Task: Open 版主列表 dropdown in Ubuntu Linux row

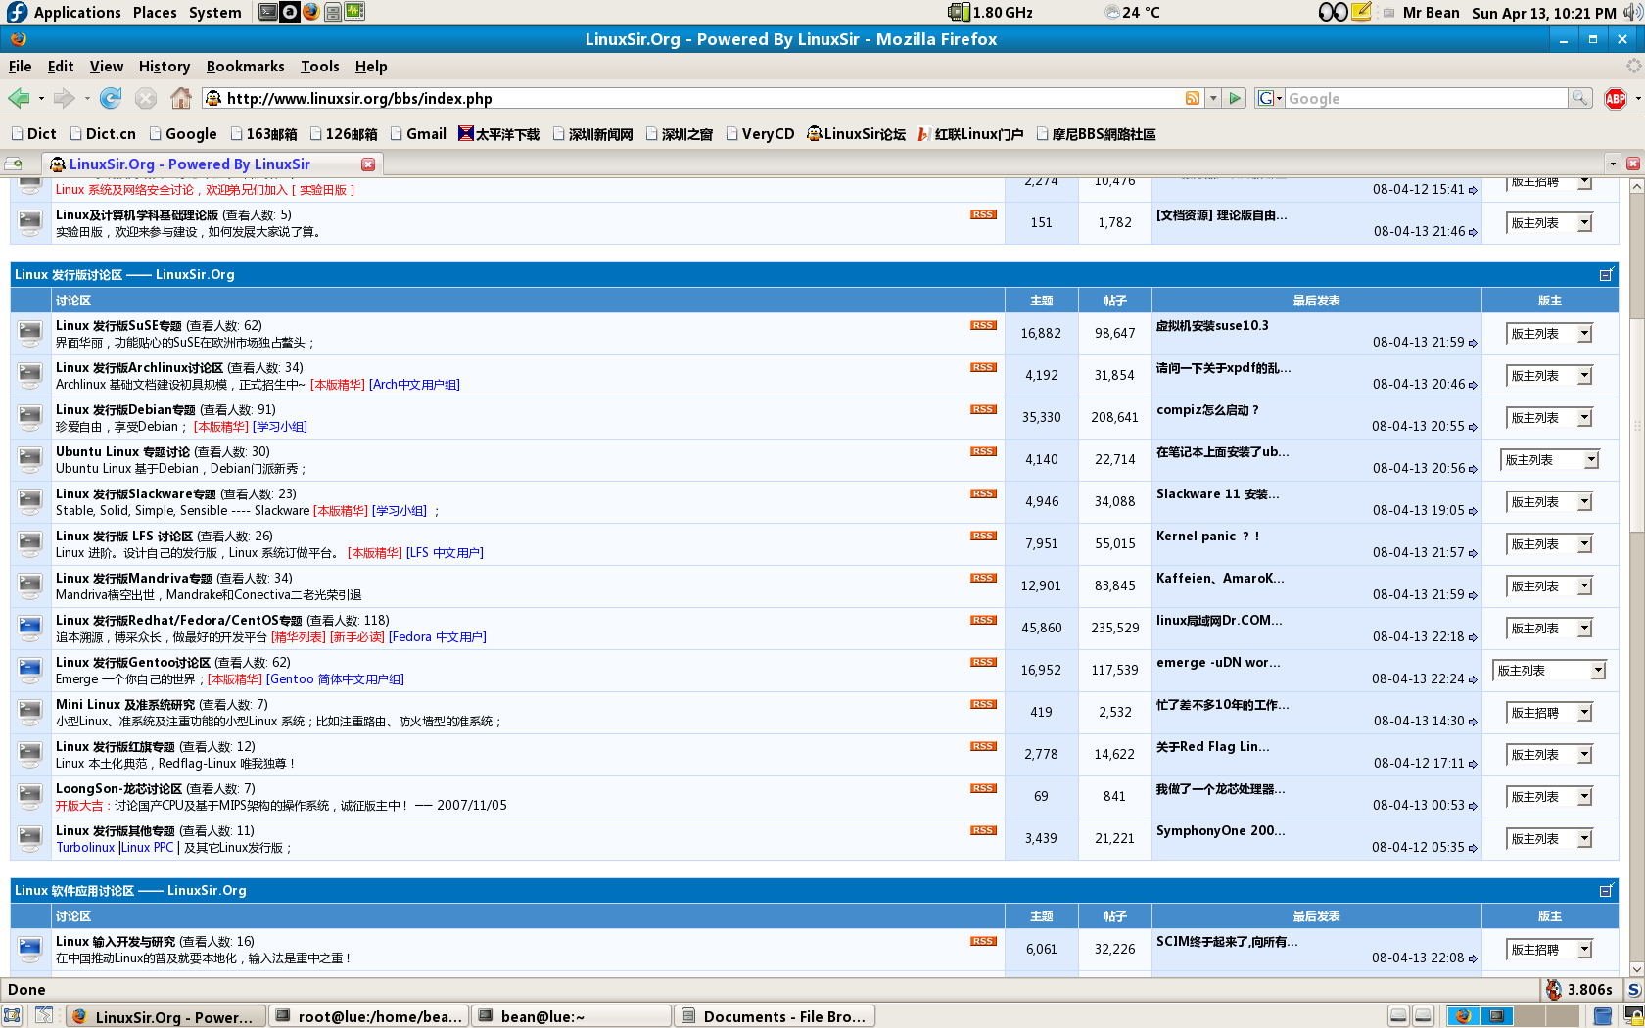Action: [1550, 460]
